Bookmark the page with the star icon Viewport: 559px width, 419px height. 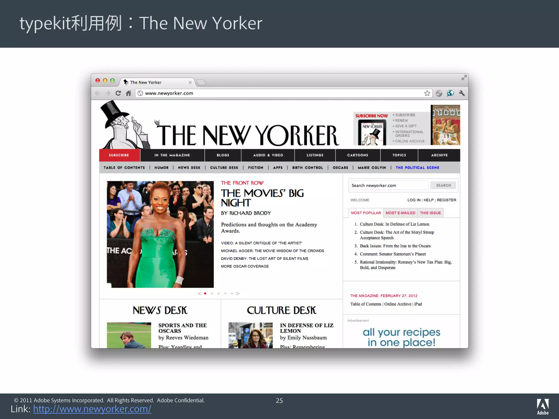(427, 93)
